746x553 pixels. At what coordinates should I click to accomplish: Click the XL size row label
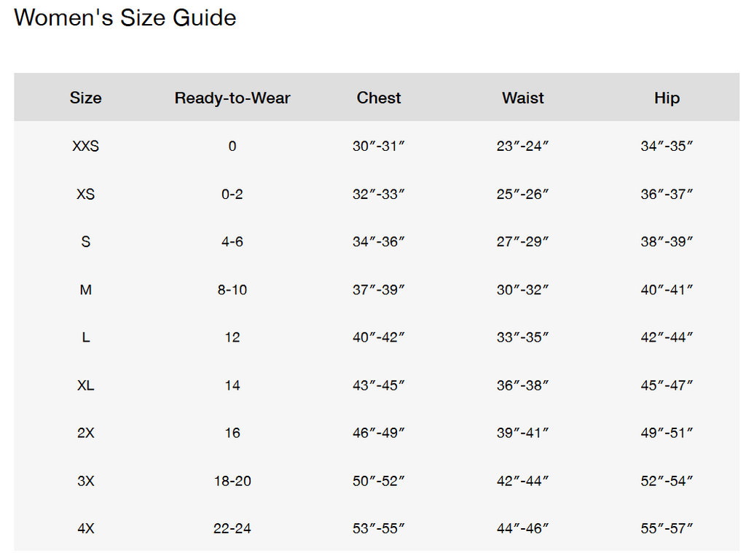[x=86, y=385]
